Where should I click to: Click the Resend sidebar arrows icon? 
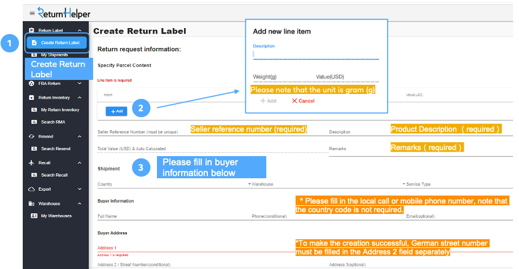[31, 137]
